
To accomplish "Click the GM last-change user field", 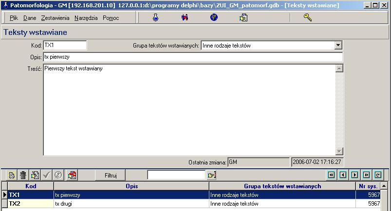I will [259, 162].
